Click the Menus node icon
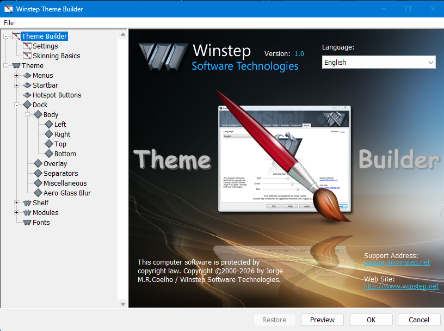The height and width of the screenshot is (331, 444). coord(27,76)
